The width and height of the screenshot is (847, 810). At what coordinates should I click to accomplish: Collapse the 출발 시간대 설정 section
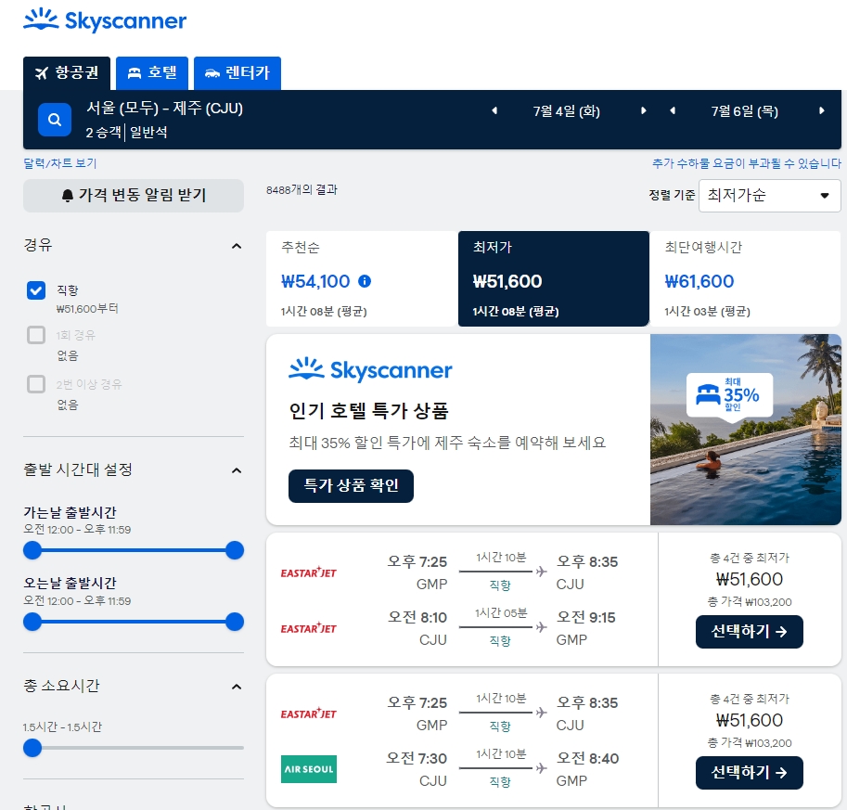238,470
